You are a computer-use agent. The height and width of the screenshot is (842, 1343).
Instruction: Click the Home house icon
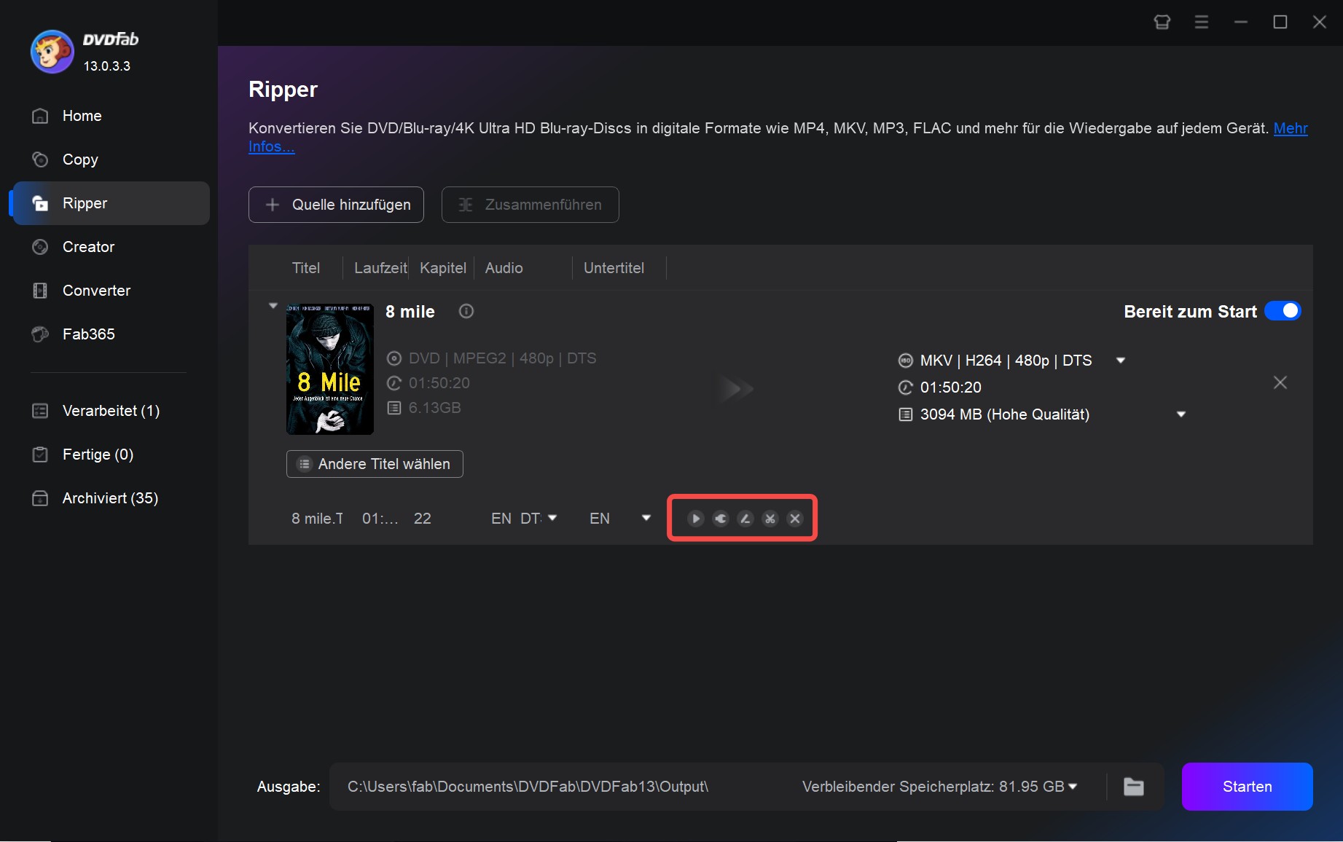[x=40, y=116]
